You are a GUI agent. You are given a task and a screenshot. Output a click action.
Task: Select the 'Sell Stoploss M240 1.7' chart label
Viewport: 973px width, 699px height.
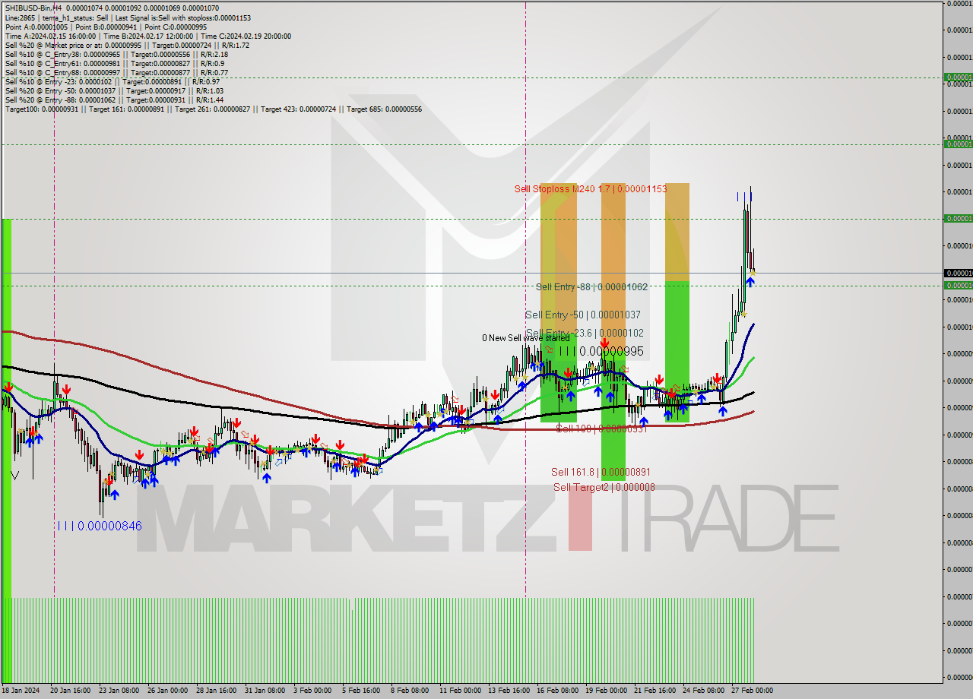click(x=591, y=188)
